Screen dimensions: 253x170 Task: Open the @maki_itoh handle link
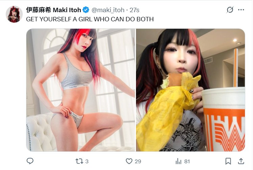[x=108, y=10]
